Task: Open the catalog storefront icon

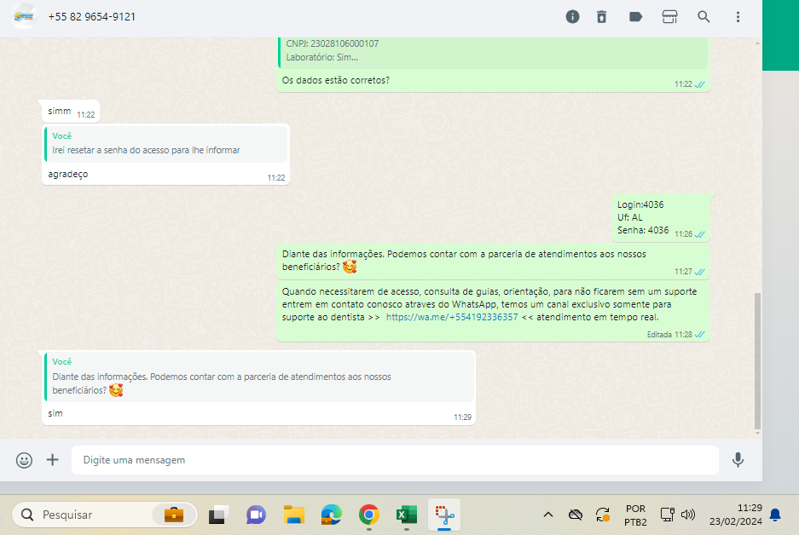Action: [669, 17]
